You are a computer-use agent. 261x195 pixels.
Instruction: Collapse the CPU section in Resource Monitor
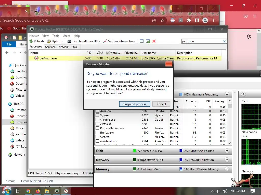(227, 94)
